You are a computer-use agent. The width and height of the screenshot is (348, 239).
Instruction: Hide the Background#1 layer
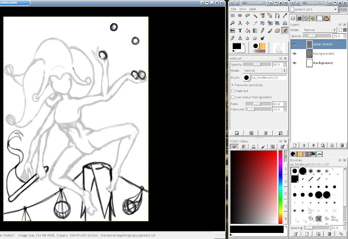point(294,53)
